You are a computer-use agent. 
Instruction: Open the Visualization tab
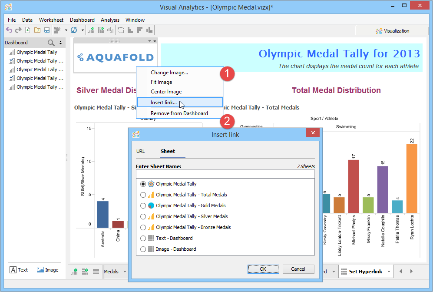[x=392, y=31]
